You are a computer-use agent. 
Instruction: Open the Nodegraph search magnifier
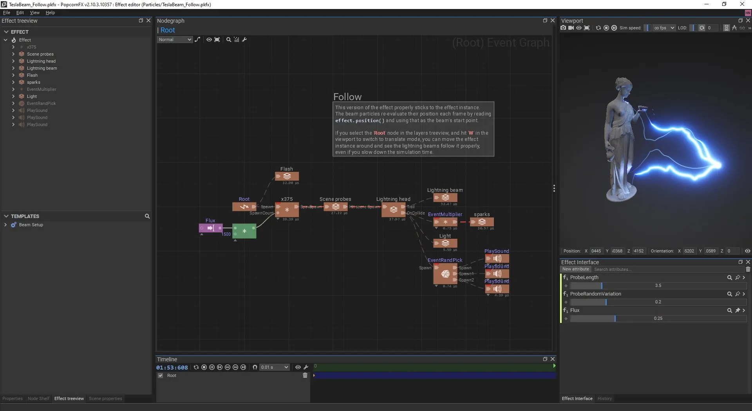229,40
